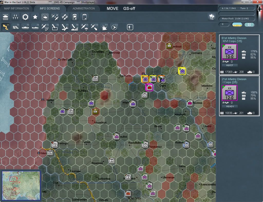Switch to the MAP INFORMATION tab
This screenshot has height=202, width=263.
(16, 8)
